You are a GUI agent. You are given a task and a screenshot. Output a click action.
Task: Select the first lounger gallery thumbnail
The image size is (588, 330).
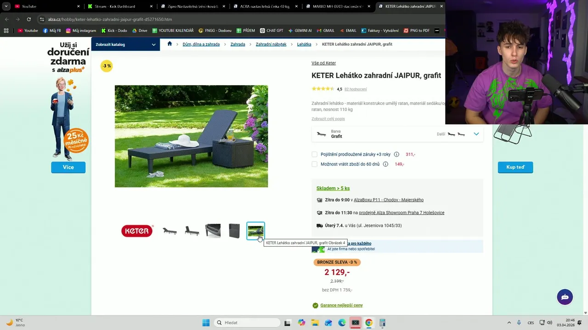[x=170, y=231]
